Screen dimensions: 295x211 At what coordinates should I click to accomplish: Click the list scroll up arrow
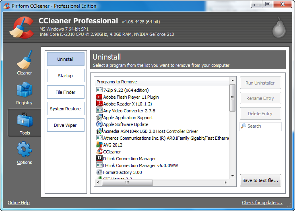click(233, 81)
